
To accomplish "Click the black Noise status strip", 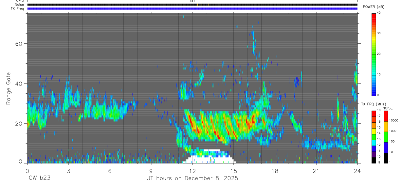I will [192, 5].
